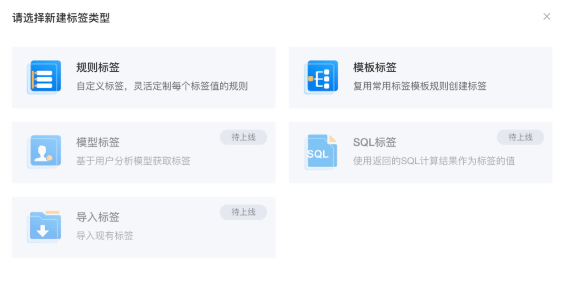Click 待上线 badge on SQL标签 card
Image resolution: width=564 pixels, height=285 pixels.
520,137
